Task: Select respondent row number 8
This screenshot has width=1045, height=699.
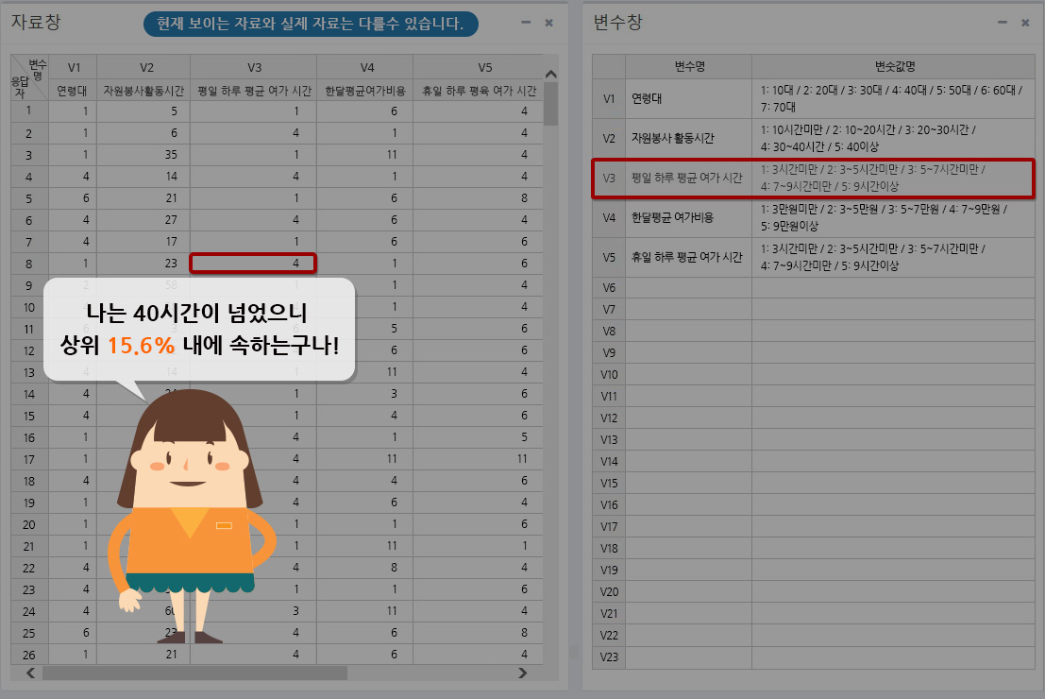Action: point(28,264)
